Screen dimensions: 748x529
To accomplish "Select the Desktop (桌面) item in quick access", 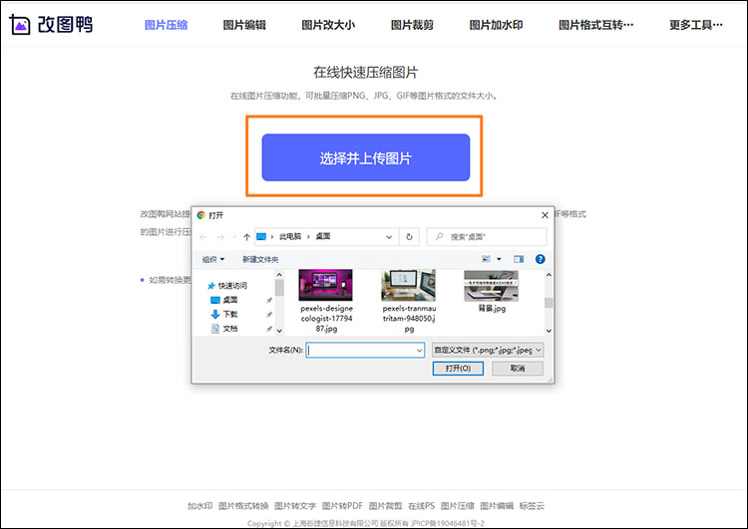I will 229,300.
